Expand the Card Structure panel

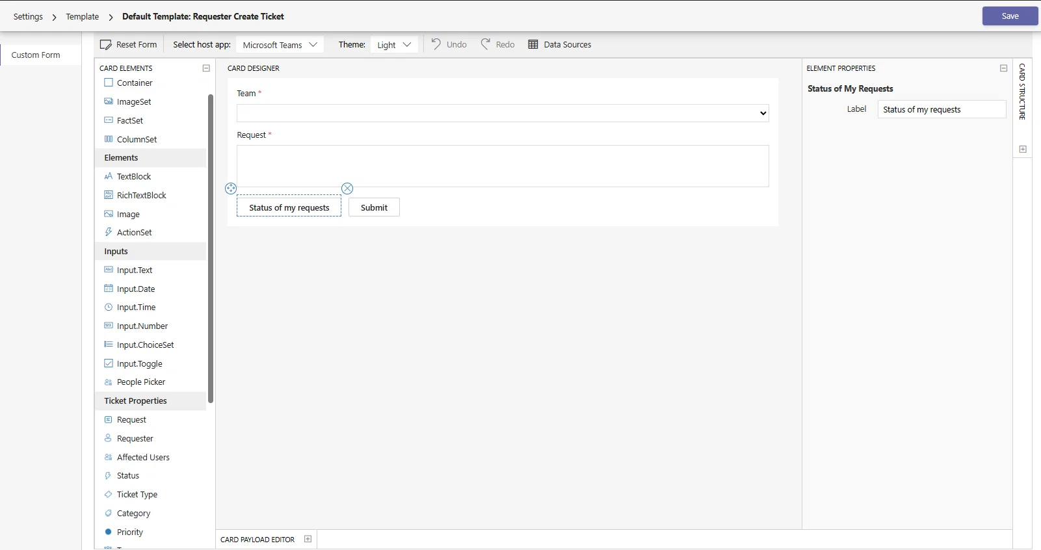[x=1023, y=150]
